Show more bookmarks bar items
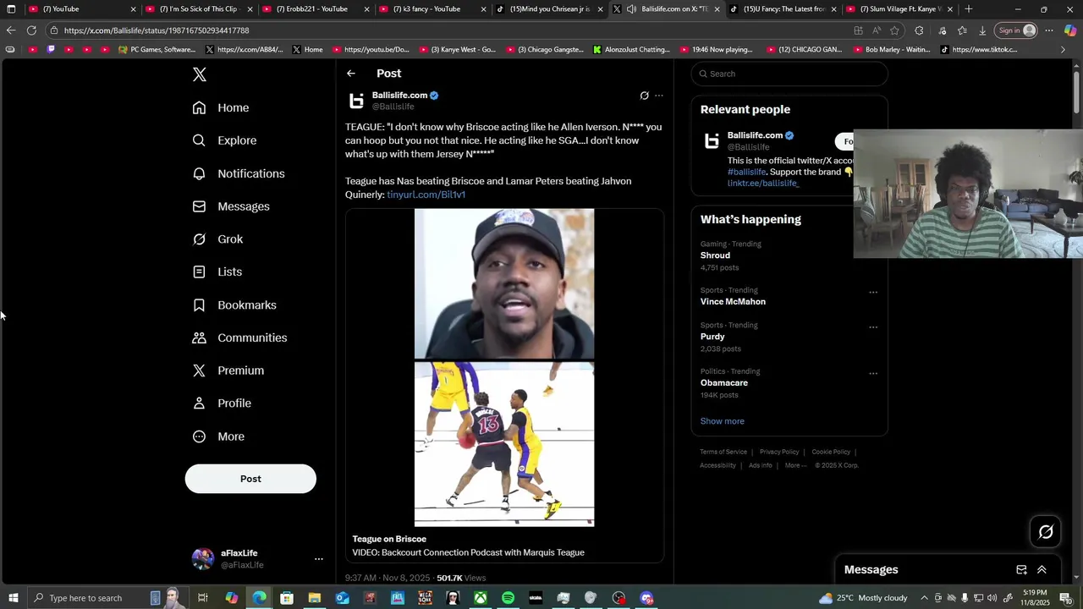Image resolution: width=1083 pixels, height=609 pixels. coord(1064,50)
